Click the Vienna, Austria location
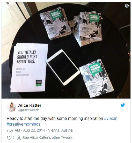The height and width of the screenshot is (143, 132). [x=60, y=130]
